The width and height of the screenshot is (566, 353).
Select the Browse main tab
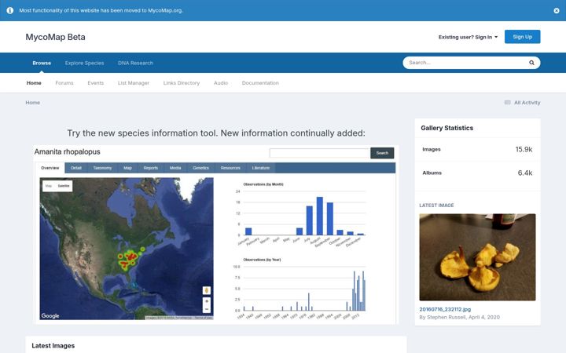[42, 63]
